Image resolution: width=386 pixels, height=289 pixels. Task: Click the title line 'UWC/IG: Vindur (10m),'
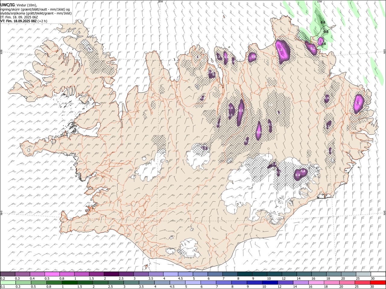point(19,5)
